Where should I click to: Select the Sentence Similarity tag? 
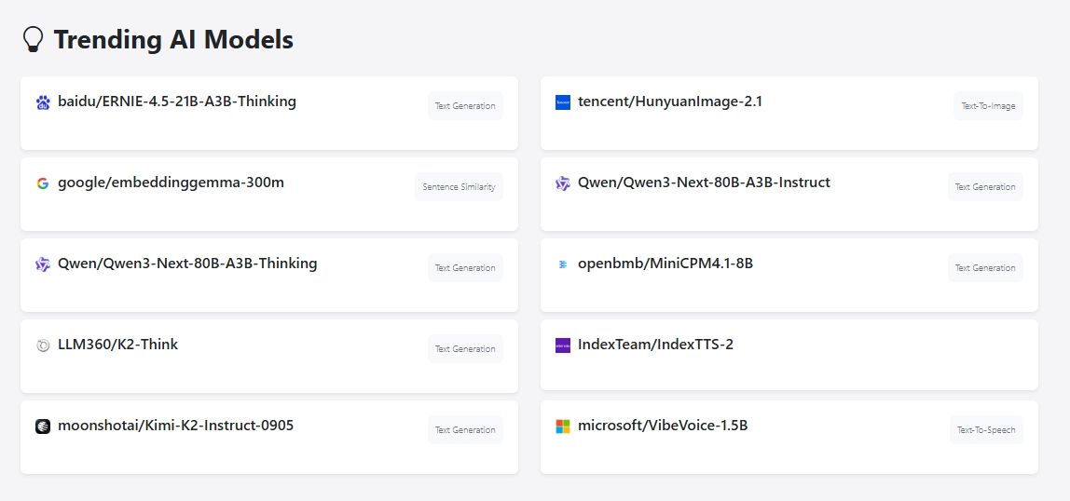click(459, 187)
